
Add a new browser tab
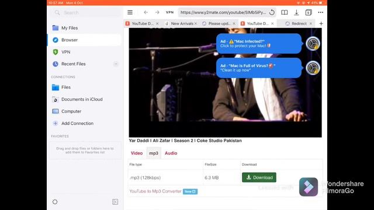coord(321,23)
